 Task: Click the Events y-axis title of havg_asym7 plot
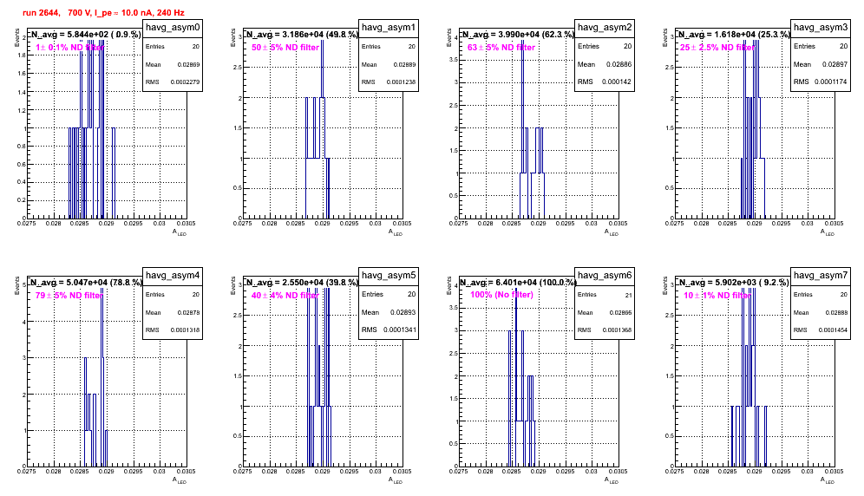coord(665,285)
